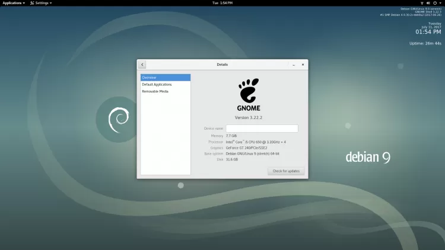Open the clock showing Tue 1:54 PM
445x250 pixels.
pyautogui.click(x=223, y=3)
